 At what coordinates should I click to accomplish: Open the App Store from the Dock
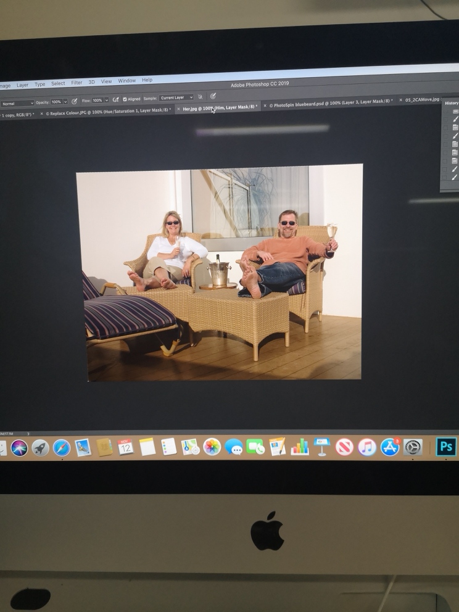click(389, 447)
